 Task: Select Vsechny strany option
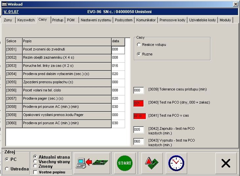tap(35, 162)
